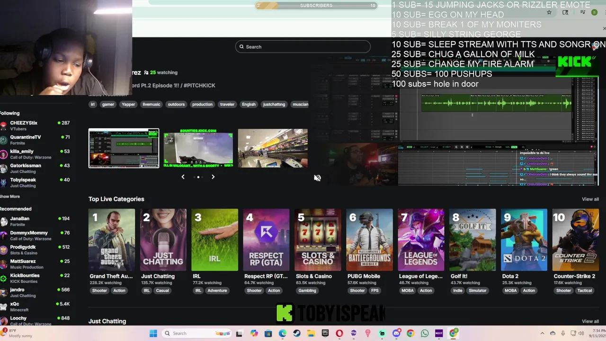606x341 pixels.
Task: Open Task View in taskbar
Action: click(239, 333)
